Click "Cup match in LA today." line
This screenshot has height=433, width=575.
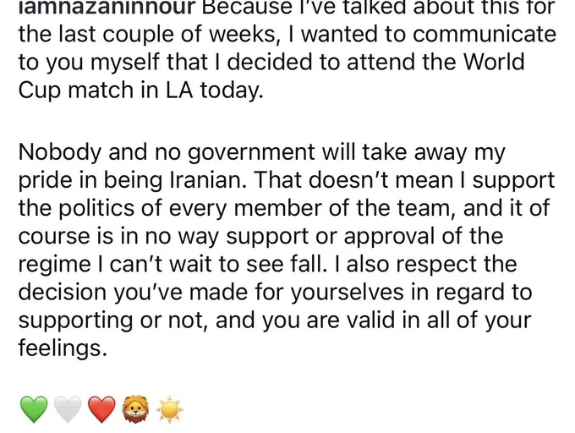(141, 90)
